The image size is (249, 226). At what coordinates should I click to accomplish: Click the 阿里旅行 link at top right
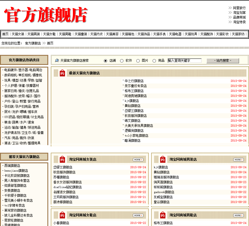(x=239, y=8)
